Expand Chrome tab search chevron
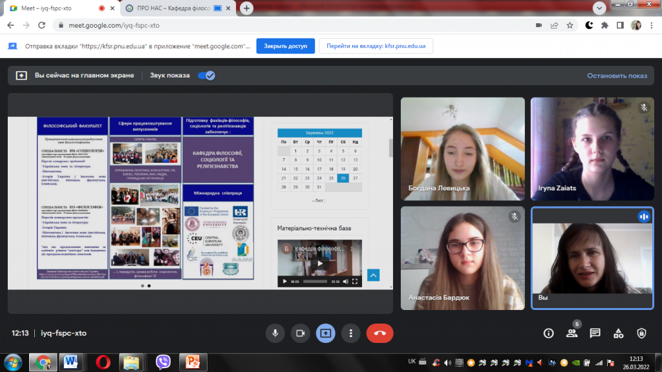 click(599, 8)
